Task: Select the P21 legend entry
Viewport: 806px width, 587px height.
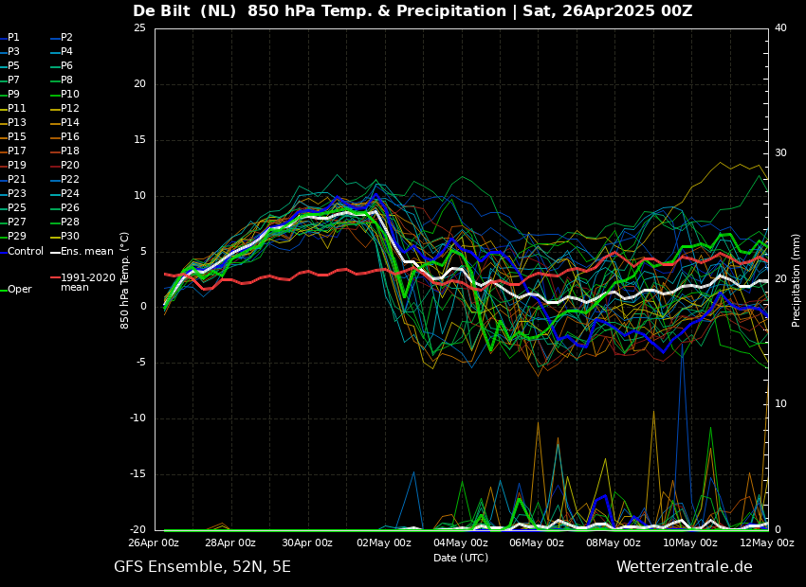Action: 13,180
